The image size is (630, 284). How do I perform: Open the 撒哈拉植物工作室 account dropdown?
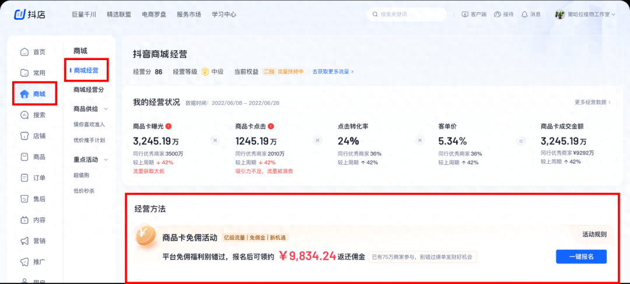pos(585,14)
